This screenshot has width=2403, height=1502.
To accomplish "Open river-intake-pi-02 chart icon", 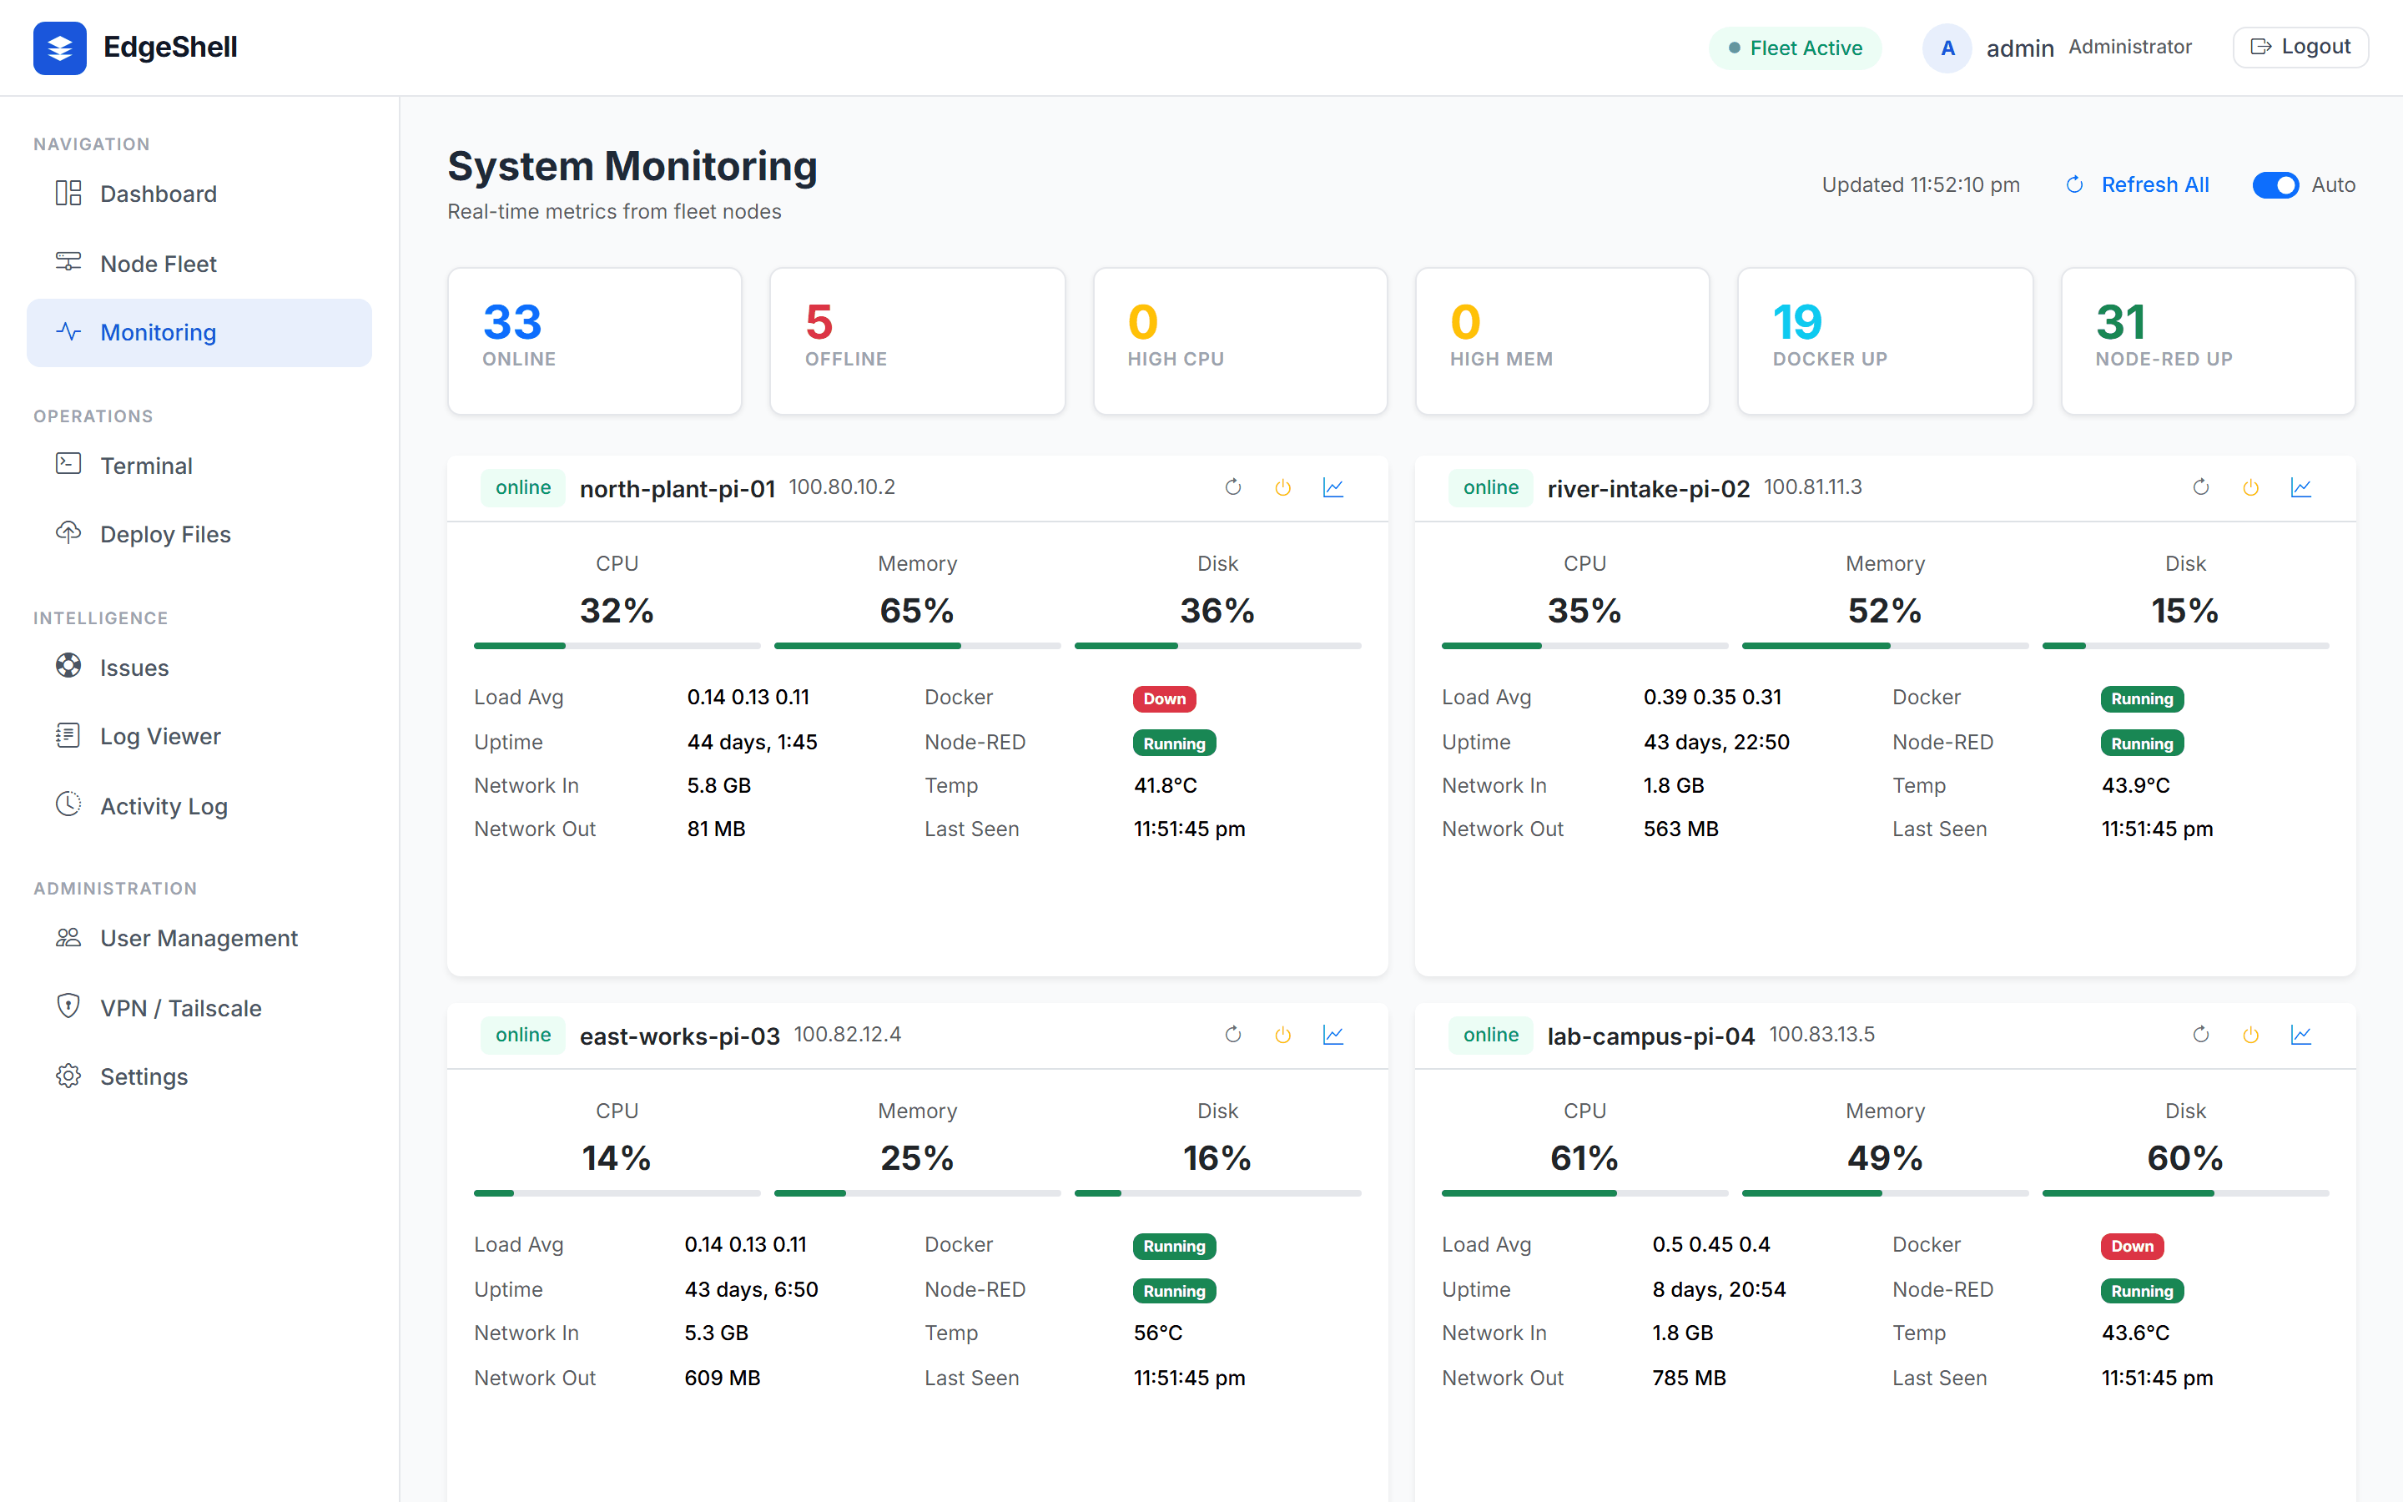I will pos(2300,486).
